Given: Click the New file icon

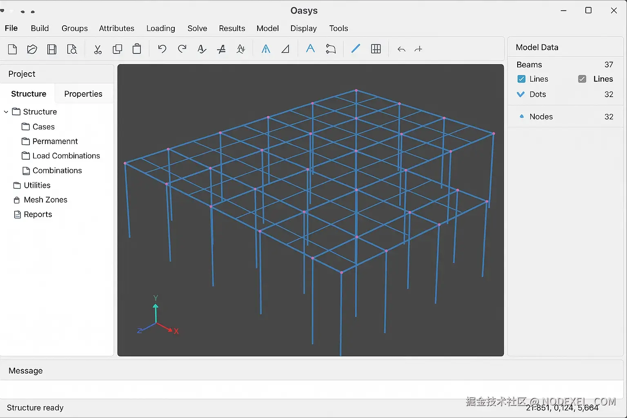Looking at the screenshot, I should (13, 49).
